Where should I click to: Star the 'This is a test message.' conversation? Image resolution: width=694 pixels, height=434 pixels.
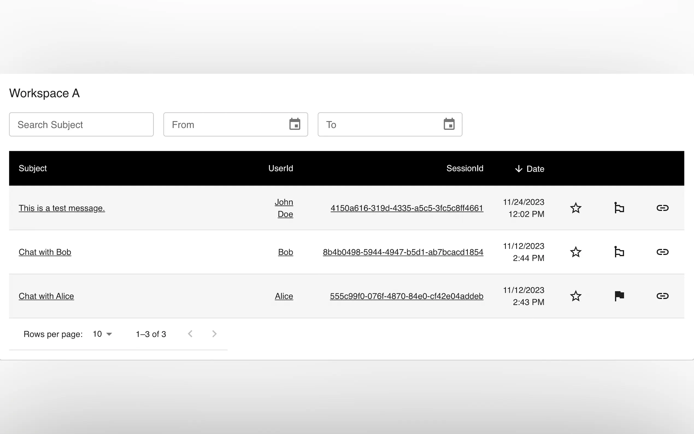pos(575,208)
